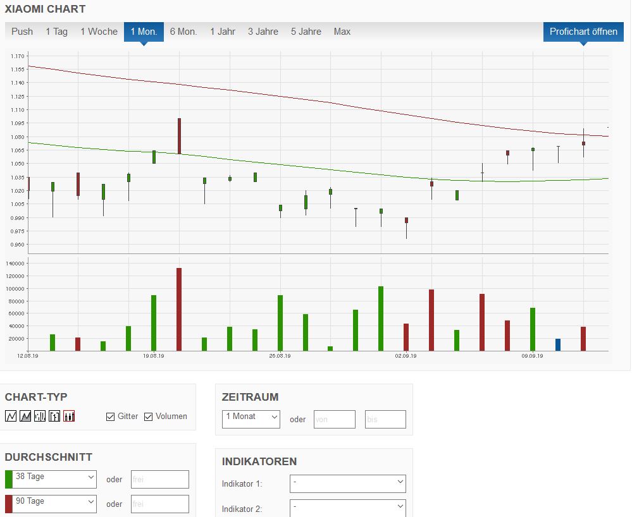Switch to the 3 Jahre tab
This screenshot has height=517, width=632.
(263, 32)
